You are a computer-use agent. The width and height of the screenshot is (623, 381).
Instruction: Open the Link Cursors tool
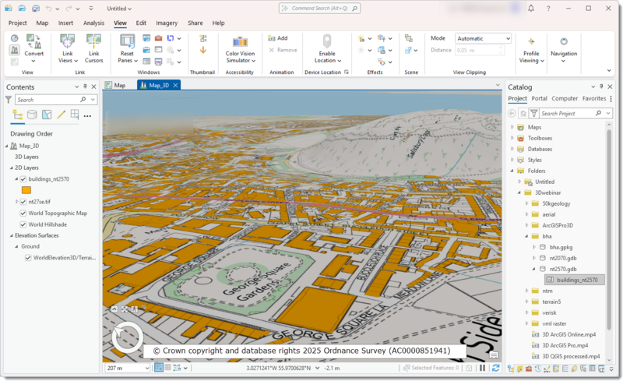pyautogui.click(x=93, y=48)
